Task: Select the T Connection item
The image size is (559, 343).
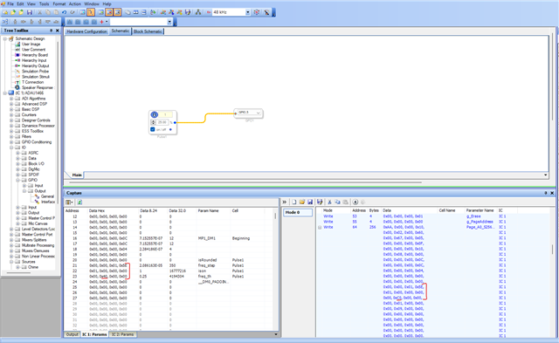Action: pyautogui.click(x=32, y=82)
